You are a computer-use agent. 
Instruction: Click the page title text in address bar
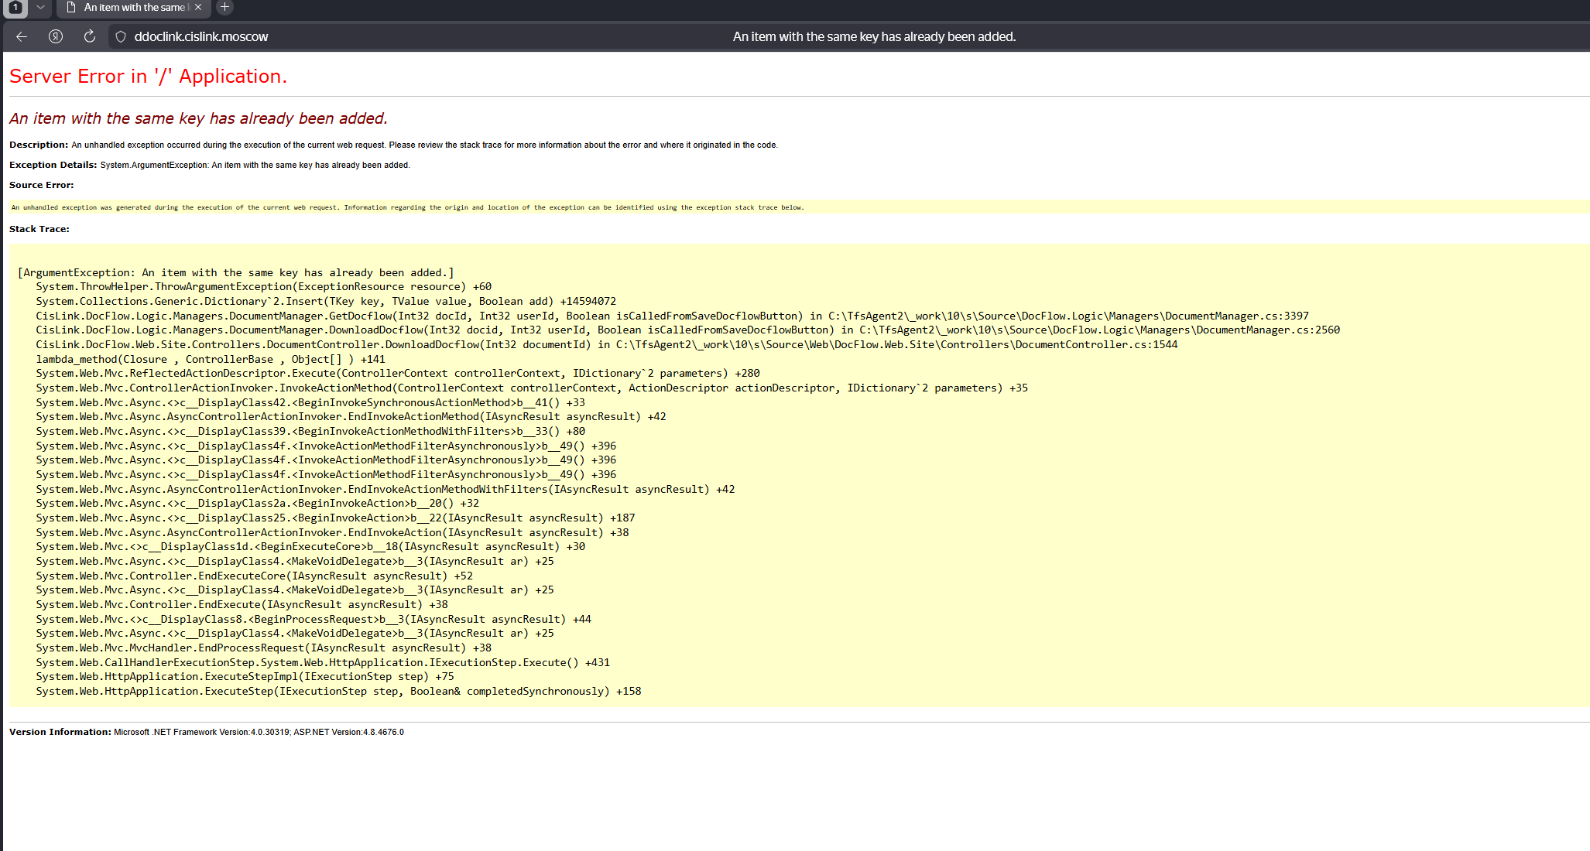click(874, 36)
